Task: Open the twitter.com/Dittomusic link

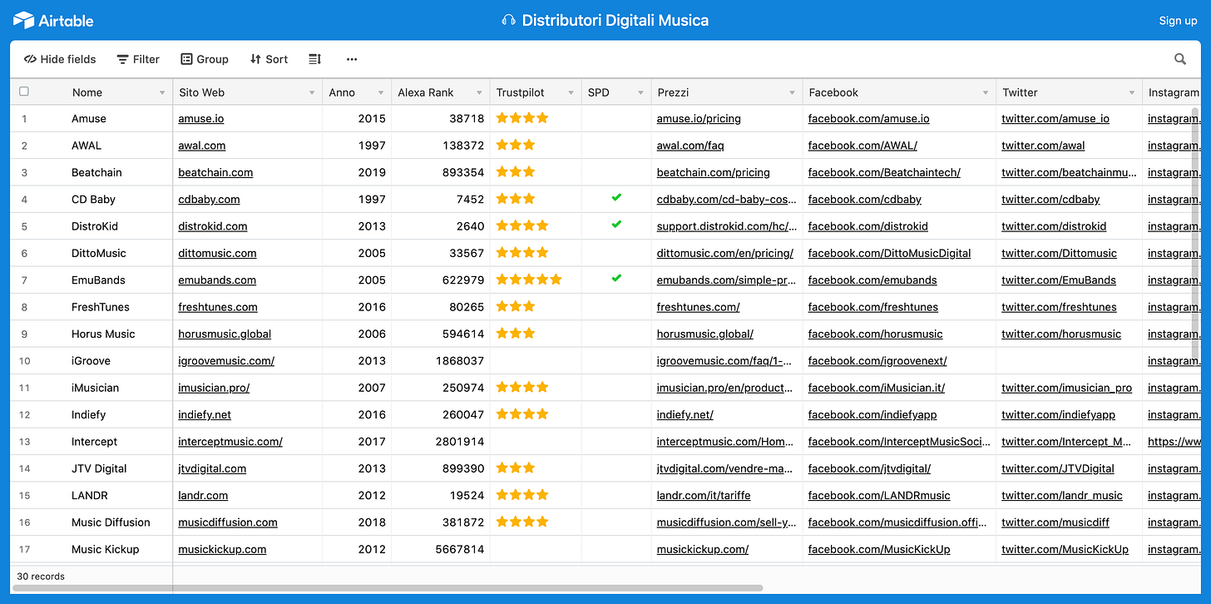Action: tap(1059, 253)
